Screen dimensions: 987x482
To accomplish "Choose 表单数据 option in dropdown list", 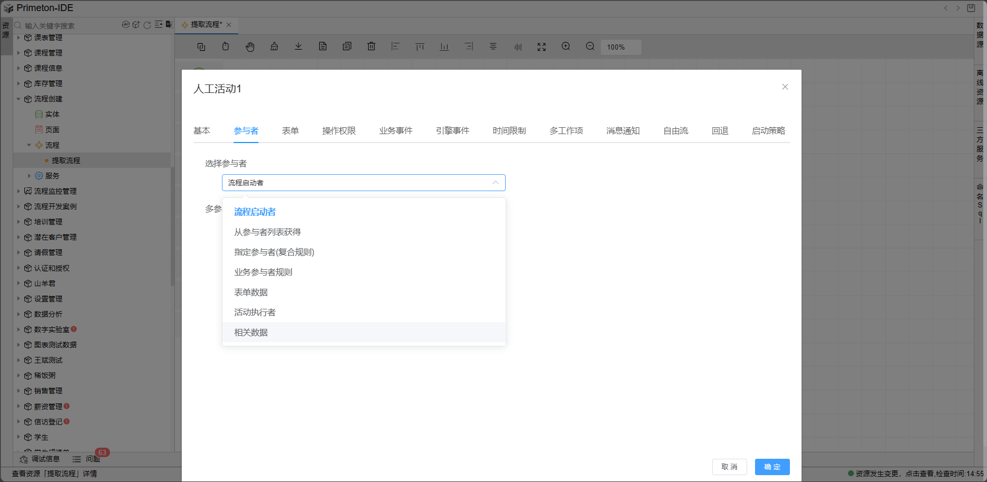I will pyautogui.click(x=251, y=292).
